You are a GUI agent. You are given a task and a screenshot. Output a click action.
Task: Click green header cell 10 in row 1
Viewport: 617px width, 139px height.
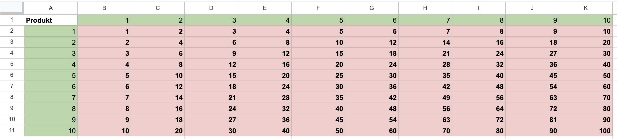click(x=585, y=20)
